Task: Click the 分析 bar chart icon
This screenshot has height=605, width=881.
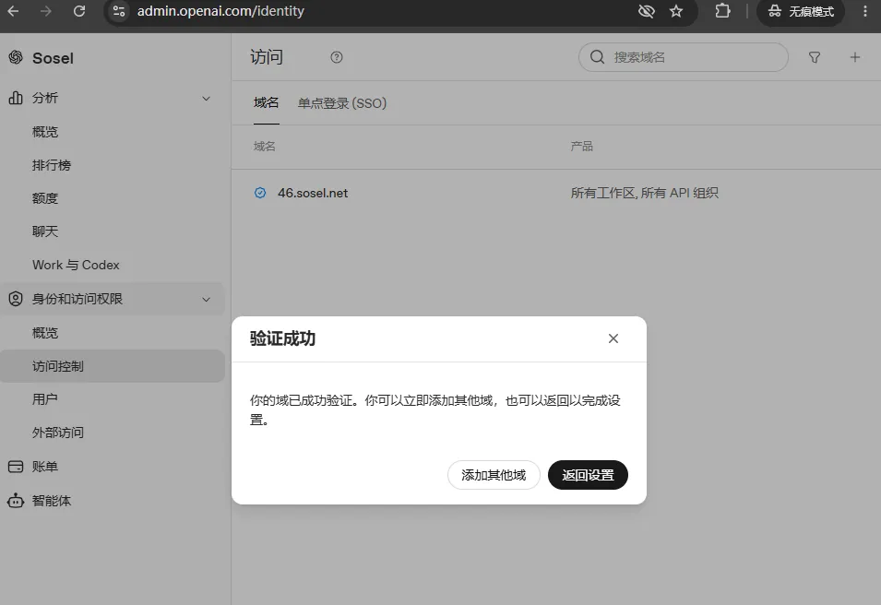Action: click(x=16, y=98)
